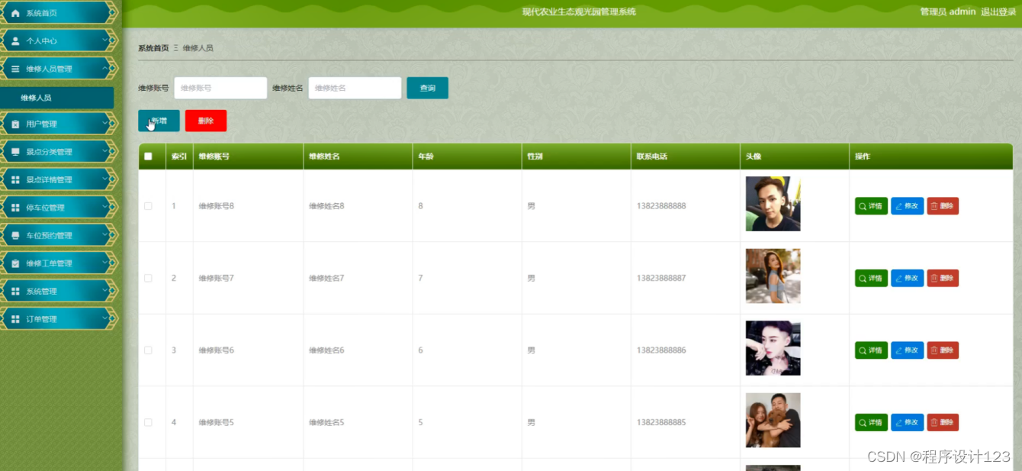This screenshot has width=1022, height=471.
Task: Click the person icon beside 个人中心
Action: pos(15,41)
